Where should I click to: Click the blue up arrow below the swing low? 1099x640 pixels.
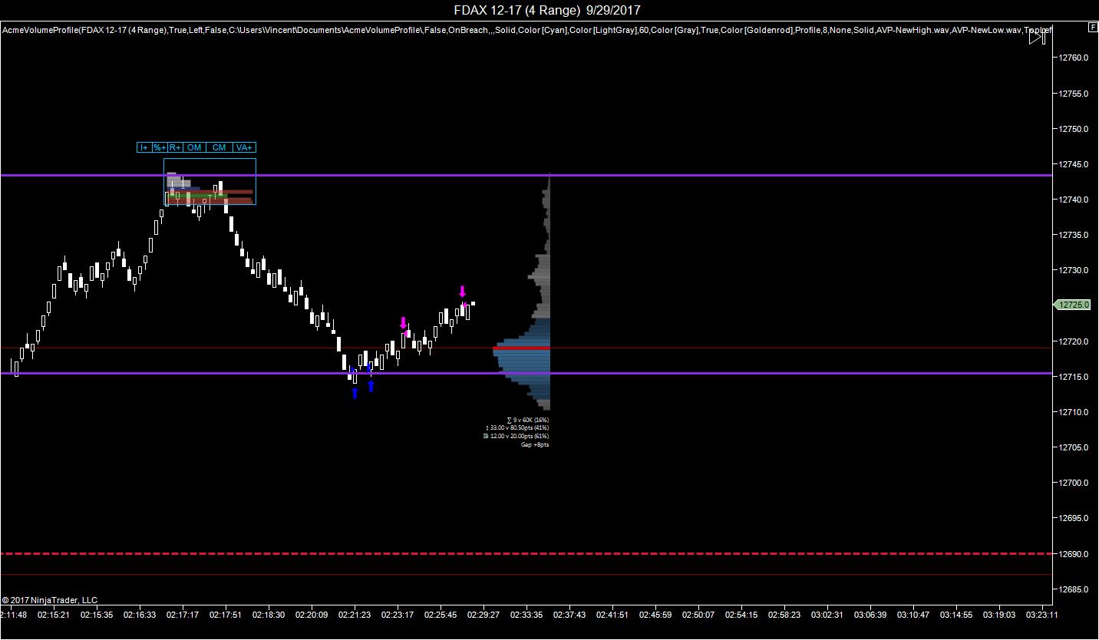[x=355, y=392]
